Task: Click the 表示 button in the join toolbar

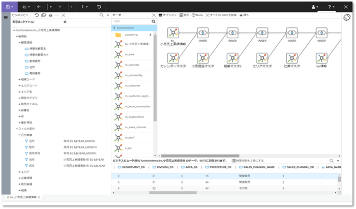Action: 184,15
